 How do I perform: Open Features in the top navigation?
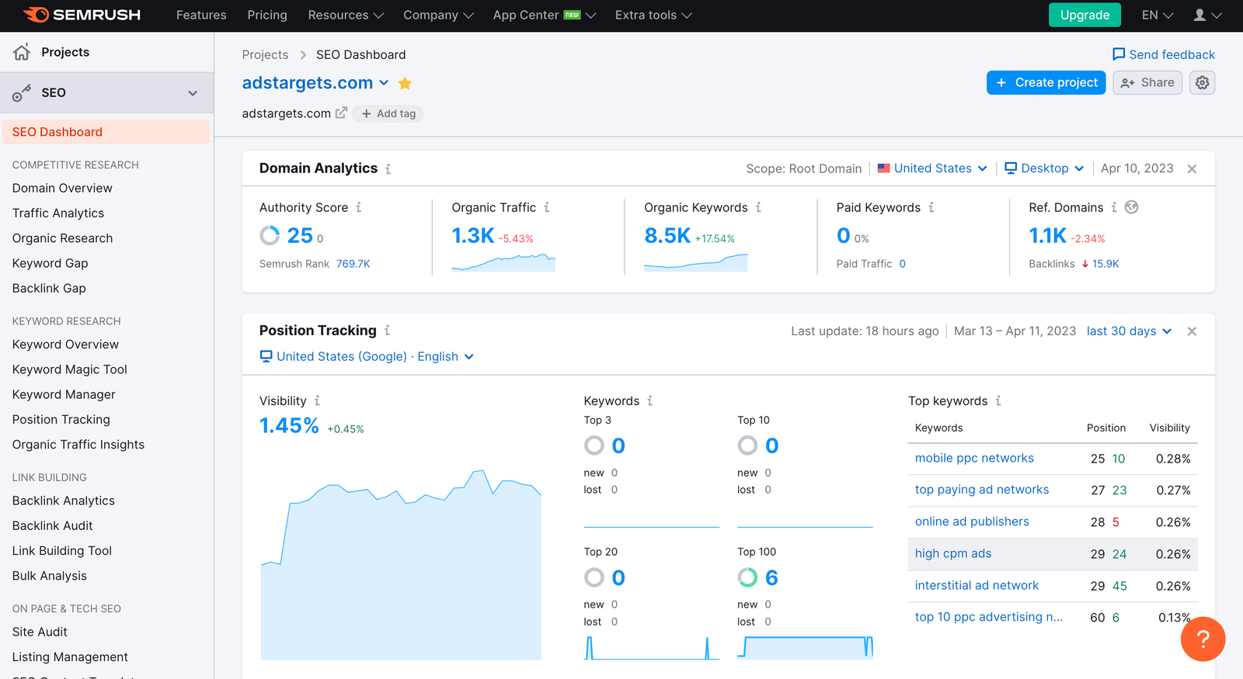[201, 15]
